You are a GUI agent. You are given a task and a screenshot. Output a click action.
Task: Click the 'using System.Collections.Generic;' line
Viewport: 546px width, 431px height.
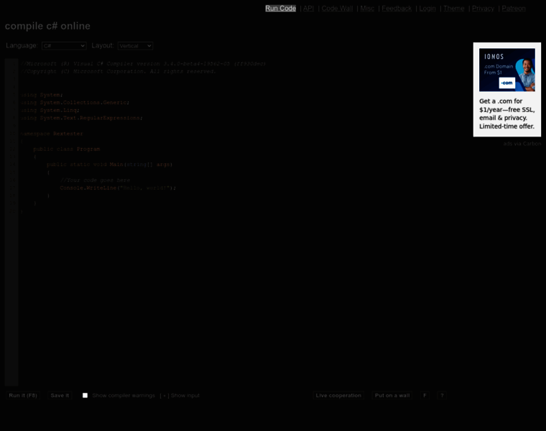75,103
